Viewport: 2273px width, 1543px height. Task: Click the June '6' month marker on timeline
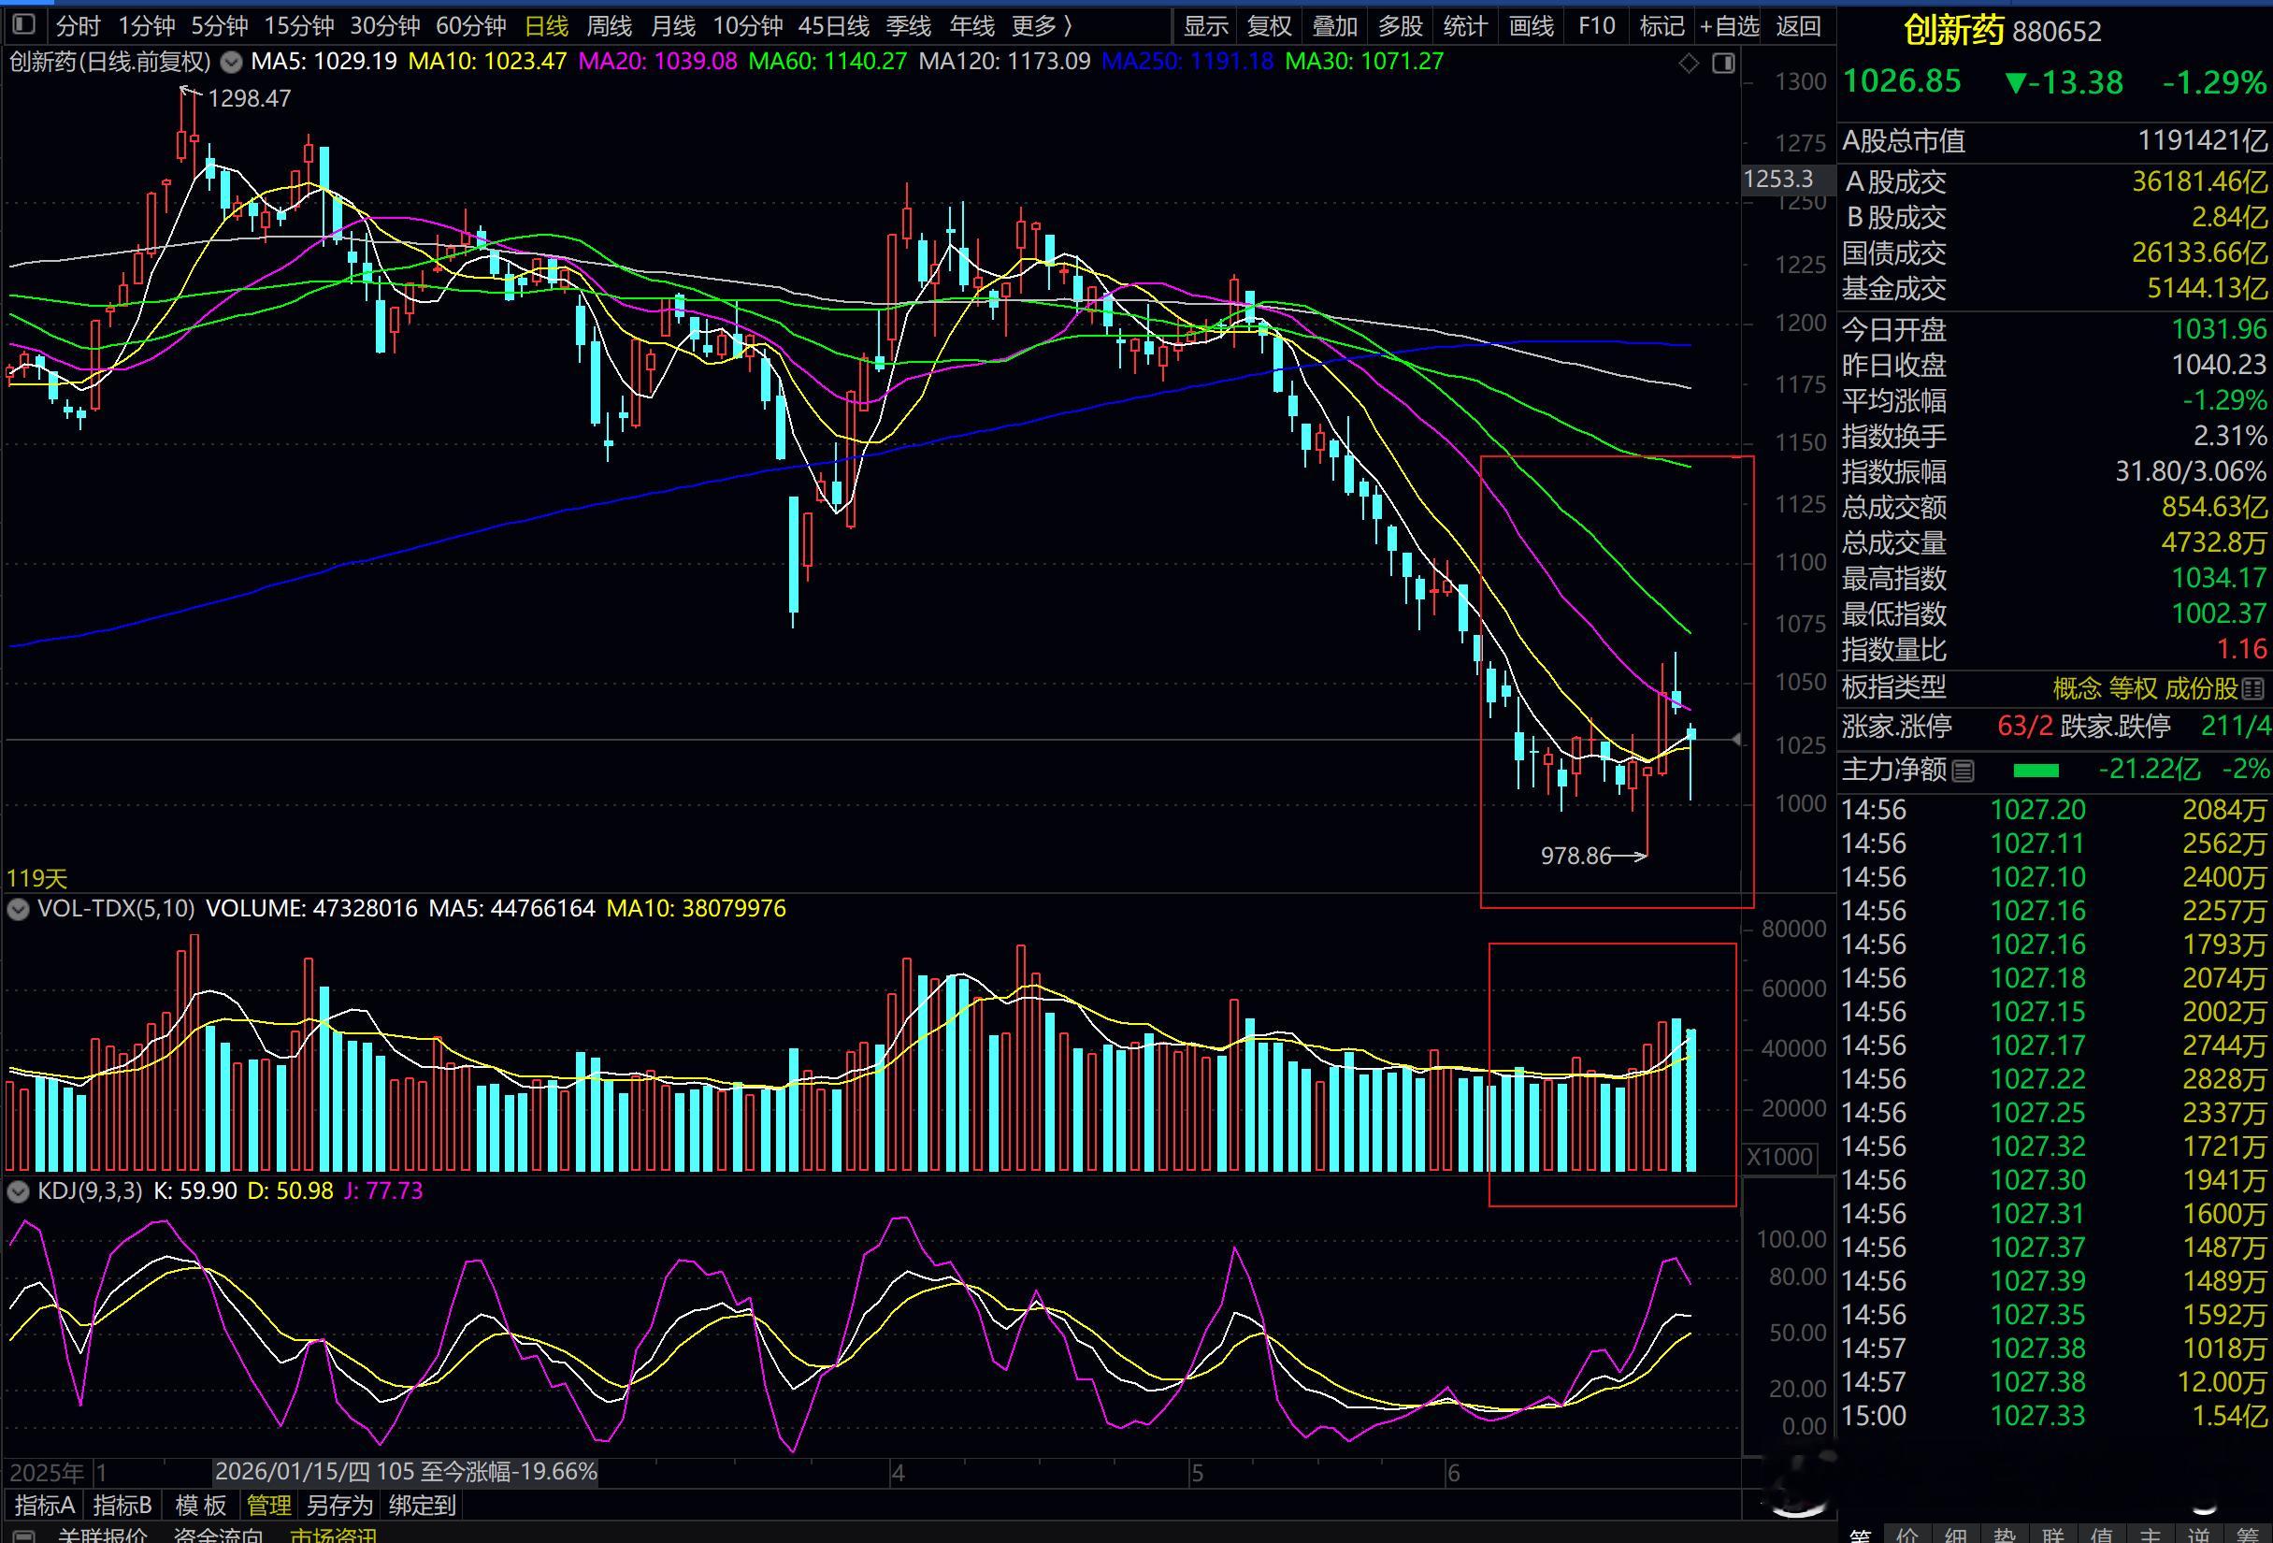click(x=1453, y=1473)
